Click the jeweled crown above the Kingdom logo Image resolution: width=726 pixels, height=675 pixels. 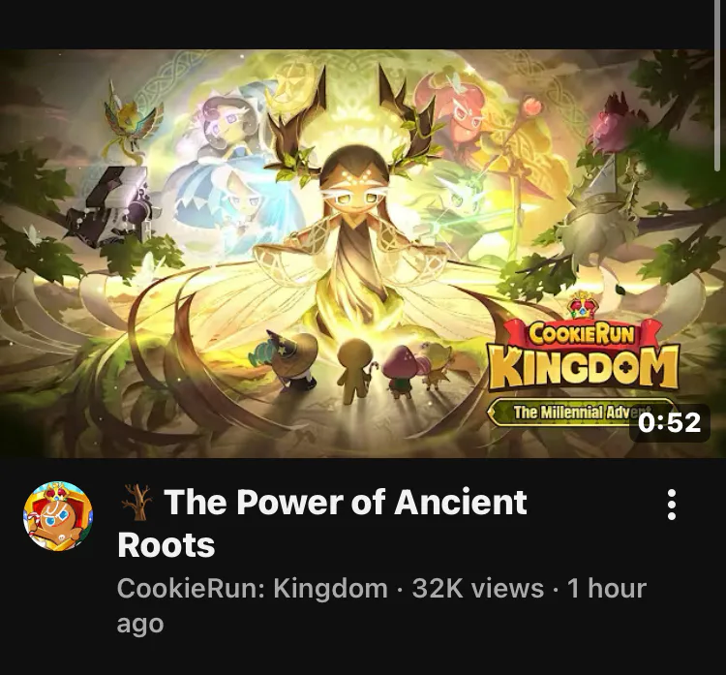pyautogui.click(x=583, y=306)
